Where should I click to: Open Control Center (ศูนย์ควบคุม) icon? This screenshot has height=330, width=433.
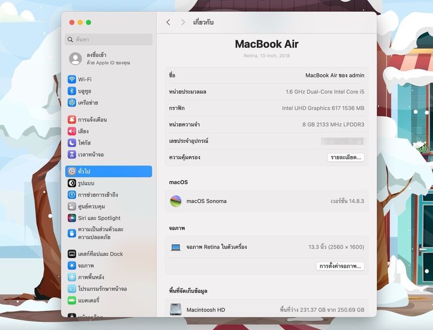[x=72, y=206]
